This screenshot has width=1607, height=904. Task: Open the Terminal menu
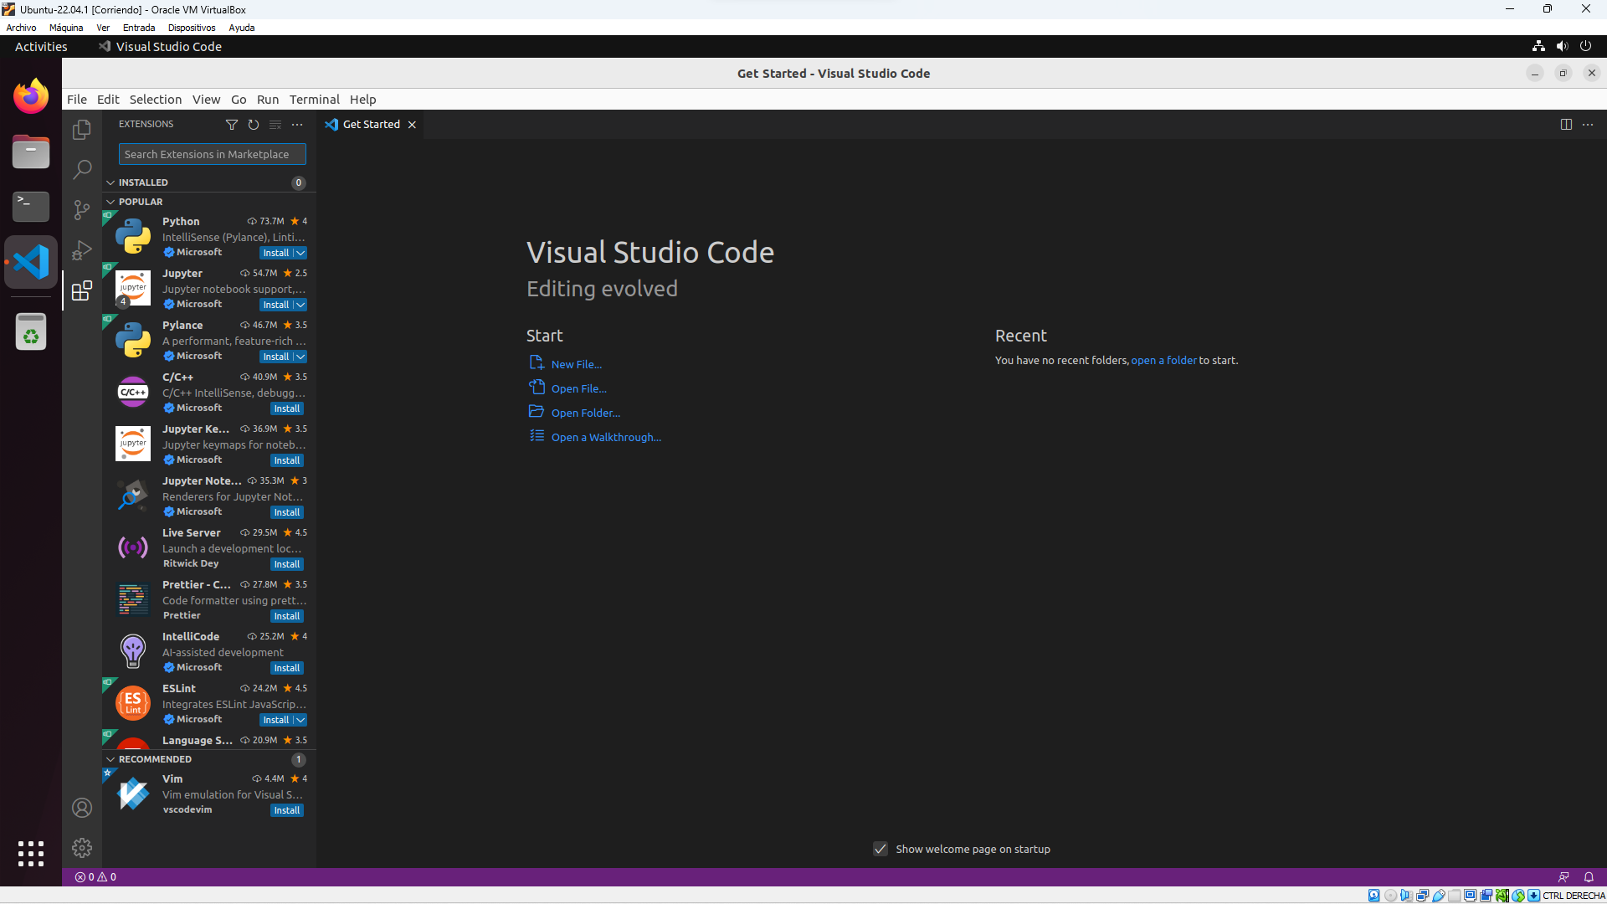314,100
